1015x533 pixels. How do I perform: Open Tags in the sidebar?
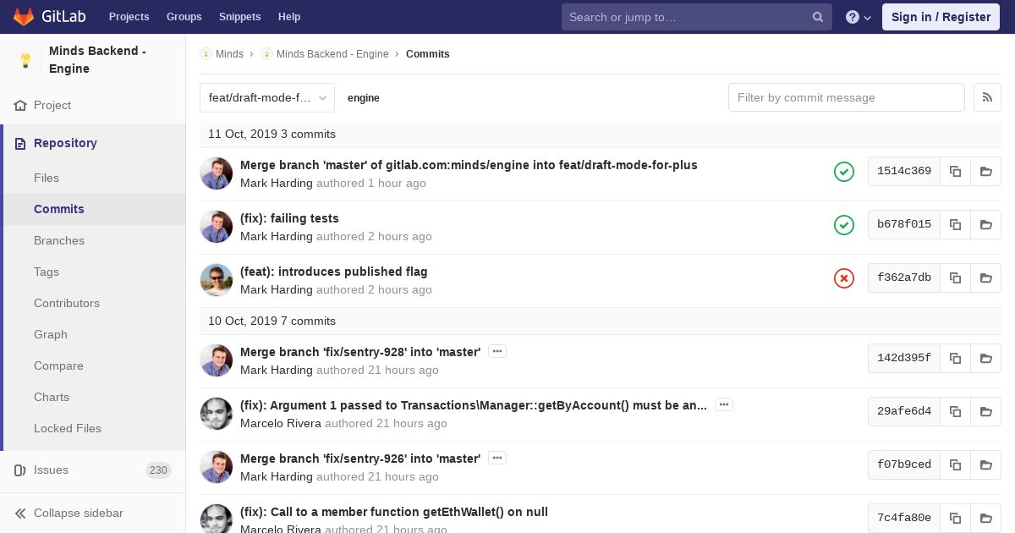[x=47, y=272]
